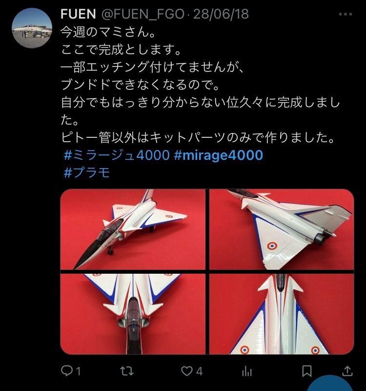Open the #mirage4000 hashtag

pyautogui.click(x=218, y=155)
